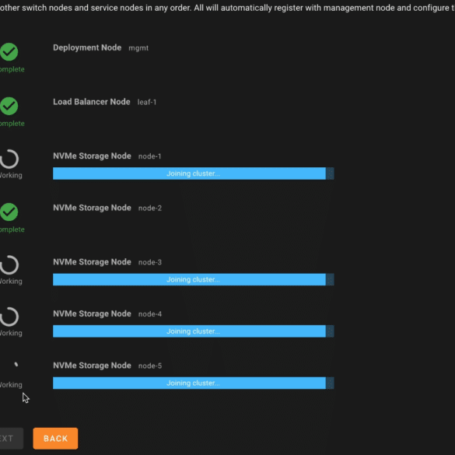Click node-4 Joining cluster progress bar

(x=193, y=331)
